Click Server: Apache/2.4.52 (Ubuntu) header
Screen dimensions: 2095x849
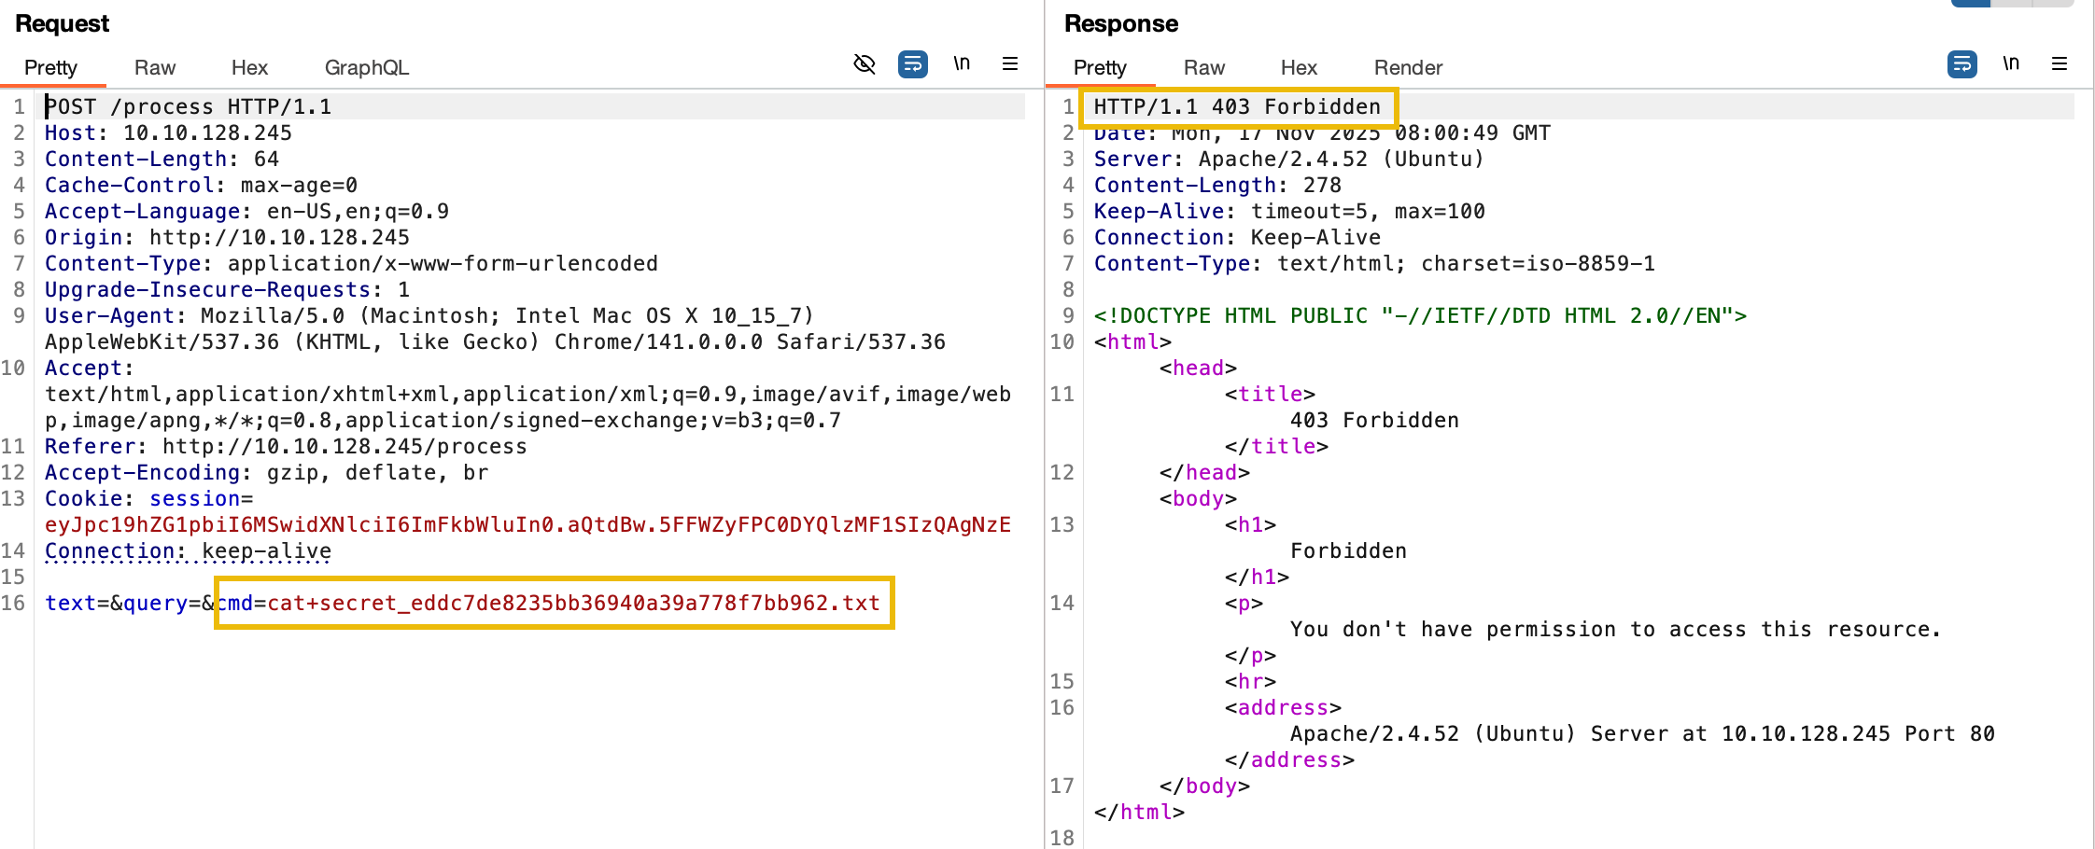pyautogui.click(x=1290, y=159)
